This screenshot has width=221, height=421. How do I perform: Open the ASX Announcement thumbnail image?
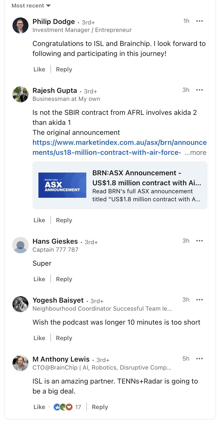pos(62,185)
